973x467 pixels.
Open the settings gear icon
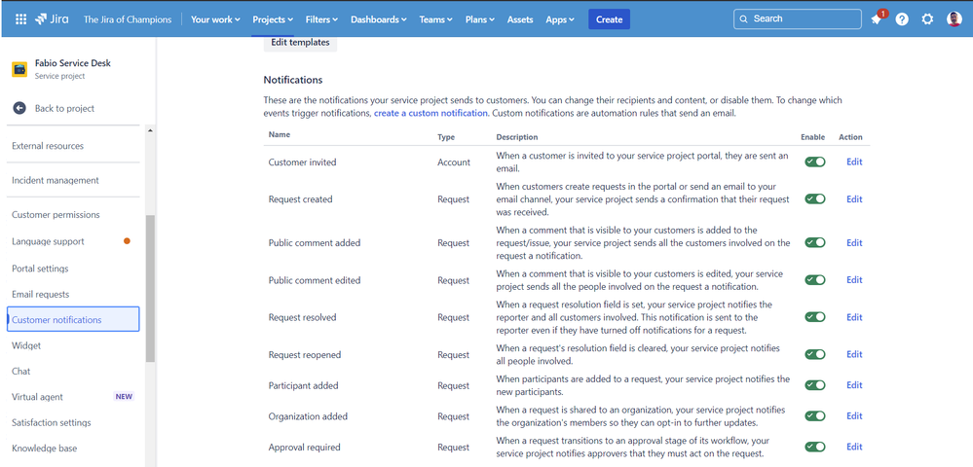(927, 19)
